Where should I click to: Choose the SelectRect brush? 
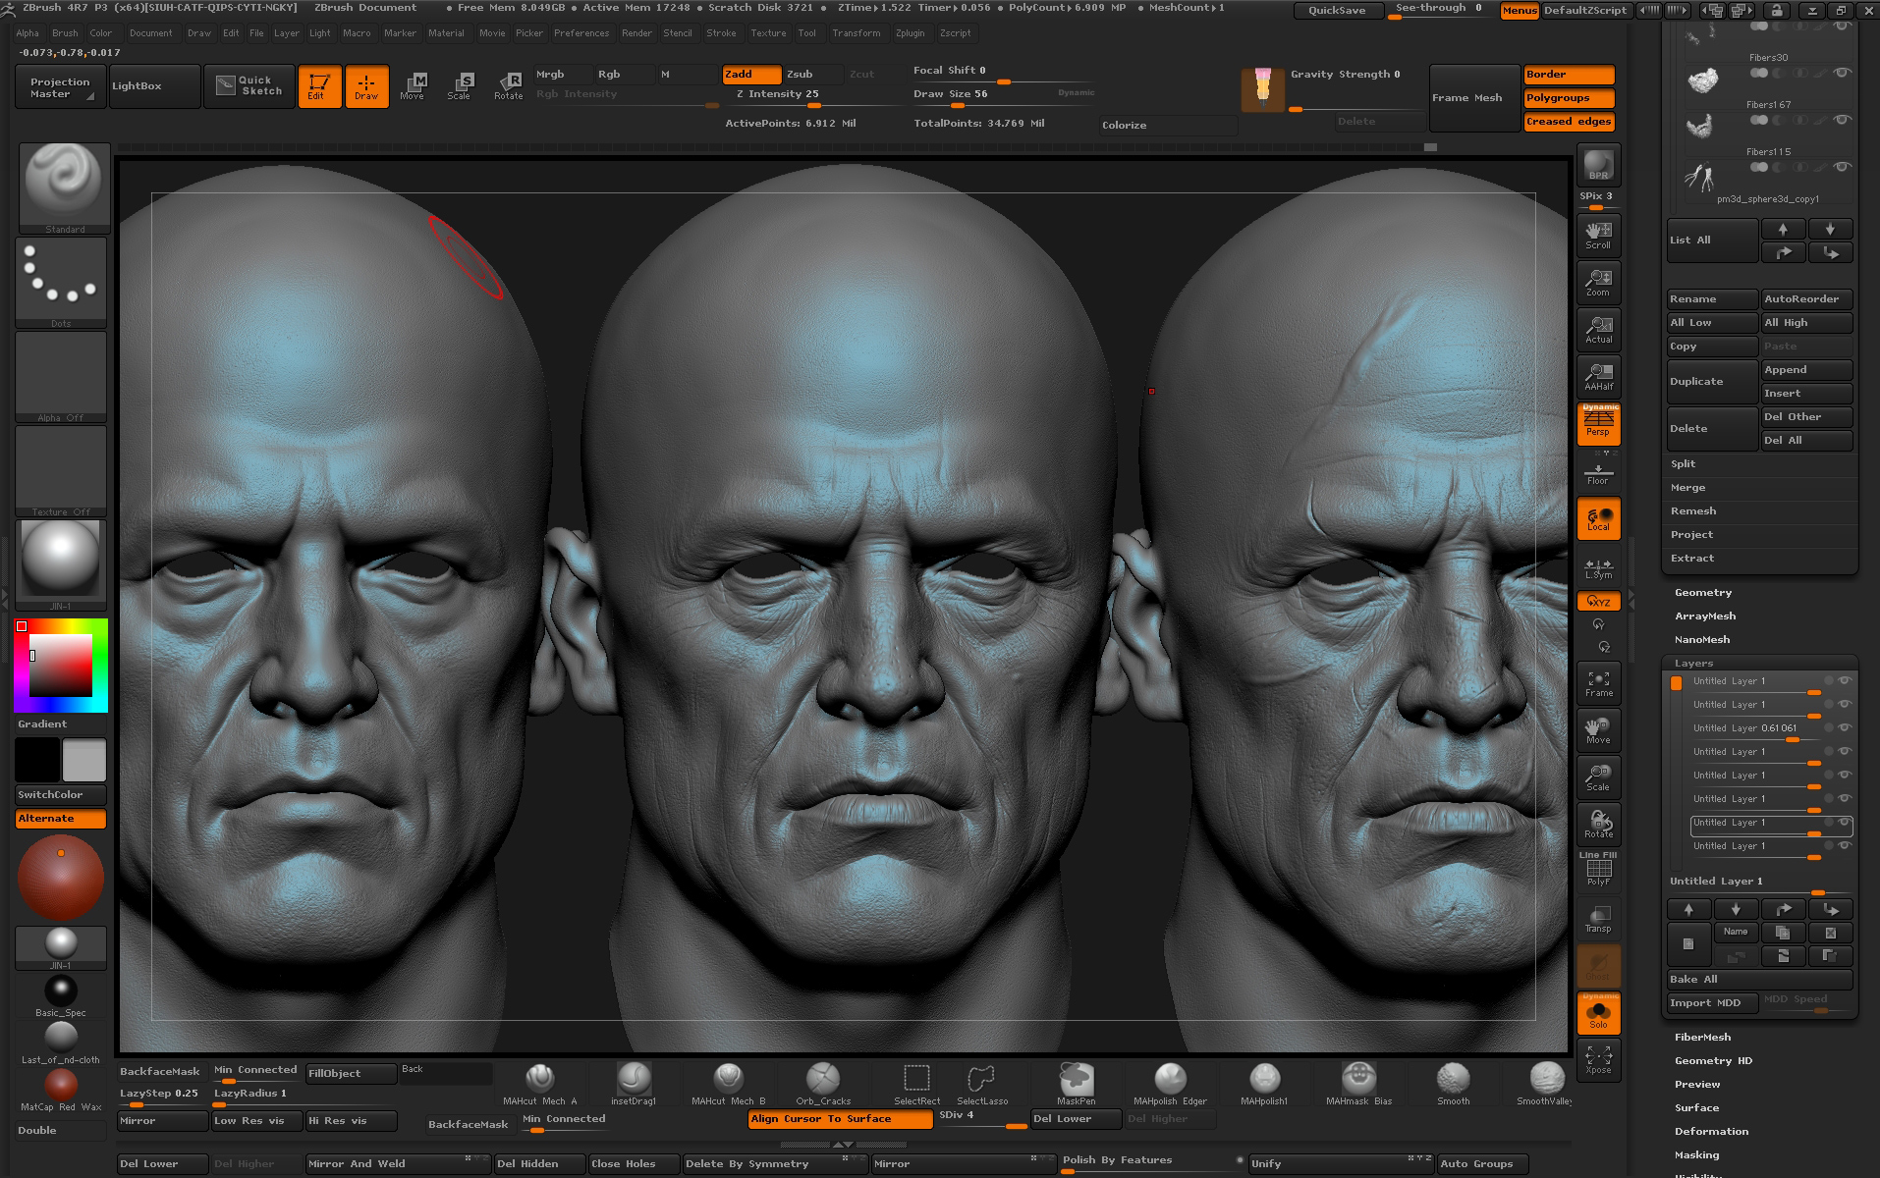click(916, 1084)
